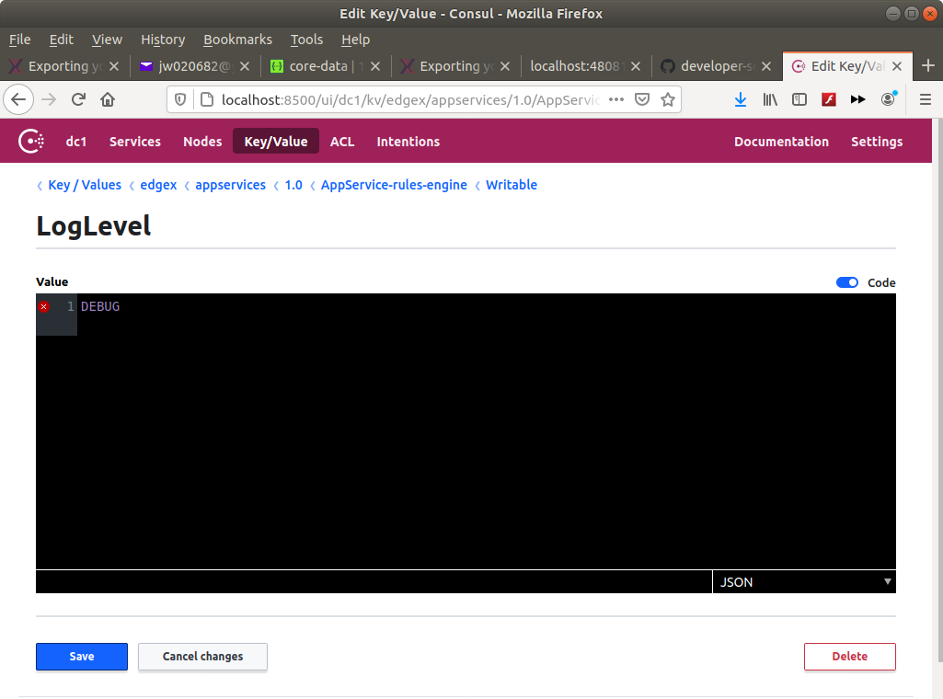
Task: Delete the LogLevel key
Action: coord(850,657)
